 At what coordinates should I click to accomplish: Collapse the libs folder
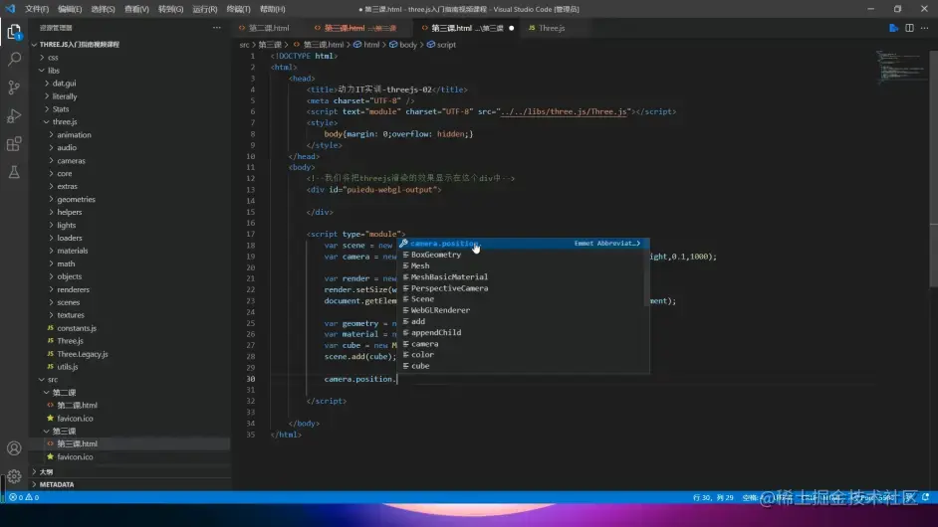53,71
